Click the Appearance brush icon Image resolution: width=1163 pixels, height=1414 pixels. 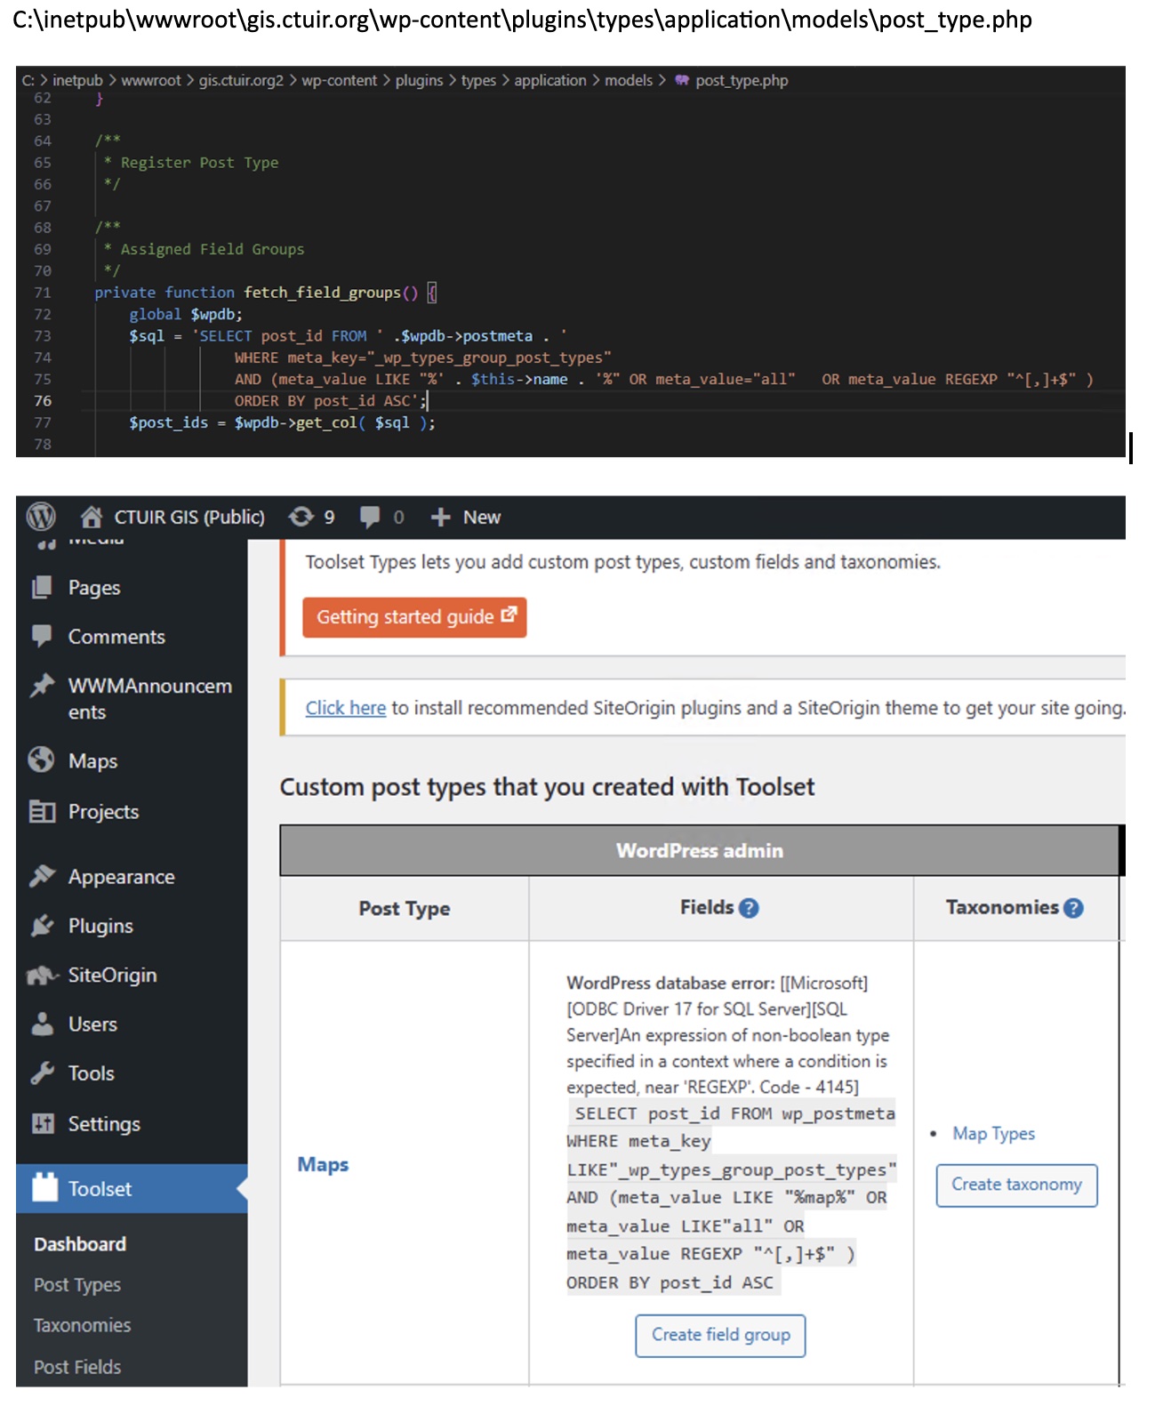(42, 876)
